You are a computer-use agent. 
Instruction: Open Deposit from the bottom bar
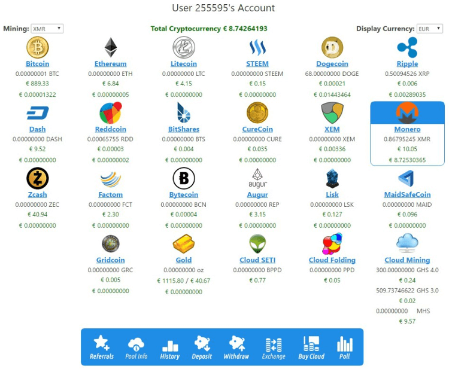click(x=202, y=347)
